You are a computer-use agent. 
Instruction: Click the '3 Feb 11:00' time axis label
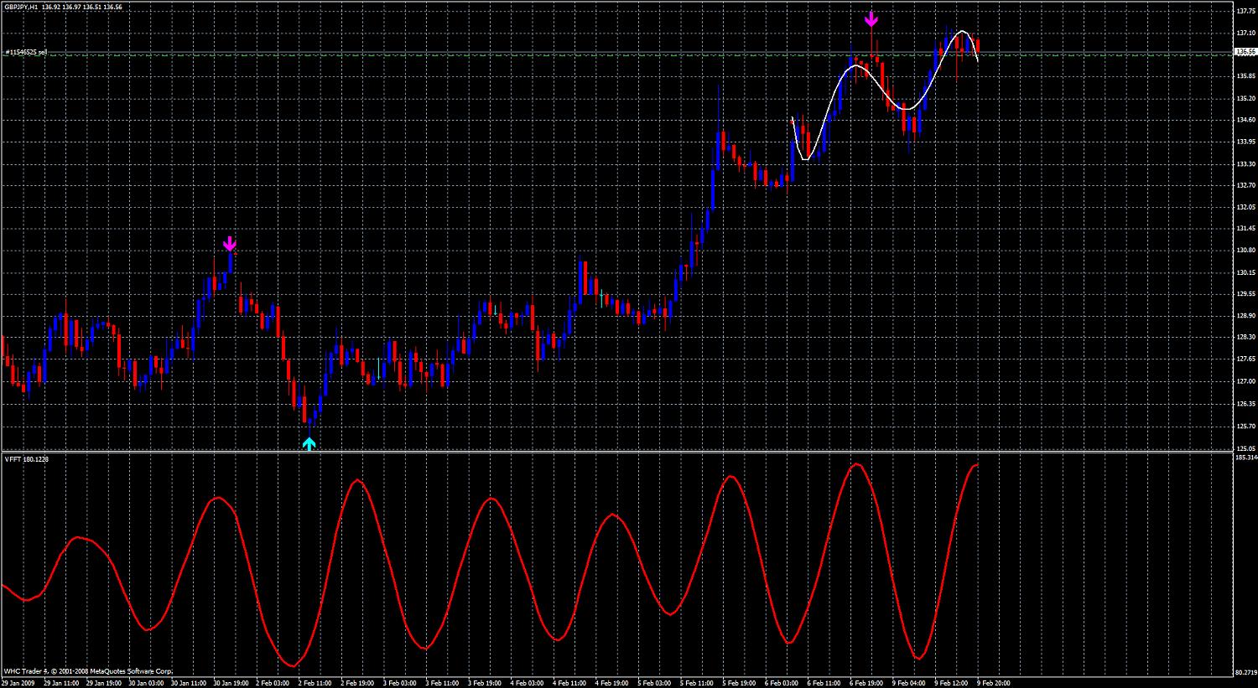tap(444, 683)
